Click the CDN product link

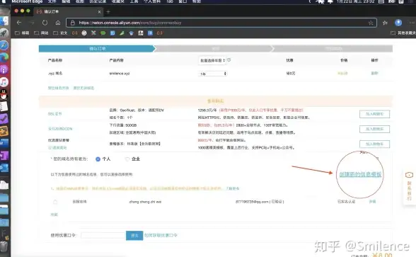point(60,129)
